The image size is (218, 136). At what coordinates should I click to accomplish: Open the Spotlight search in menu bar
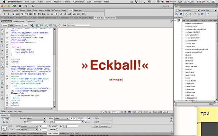point(208,2)
